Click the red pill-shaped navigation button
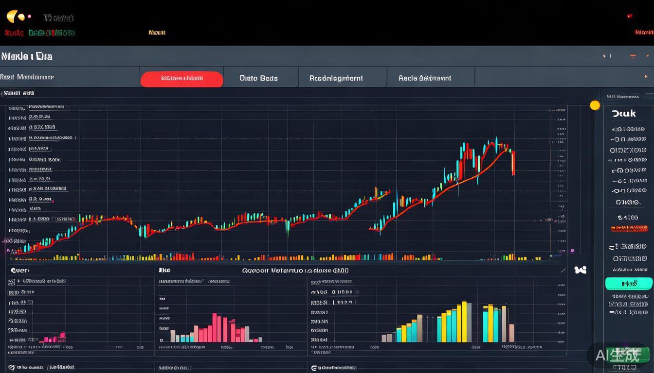 (x=182, y=78)
